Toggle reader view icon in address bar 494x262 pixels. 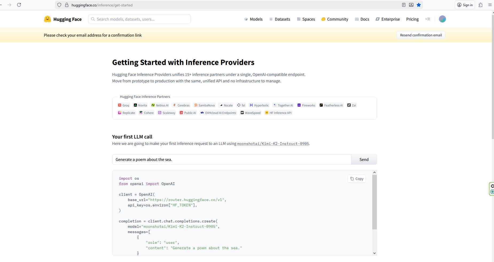[404, 5]
